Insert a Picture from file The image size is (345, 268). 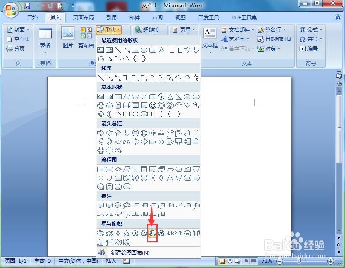click(x=68, y=37)
